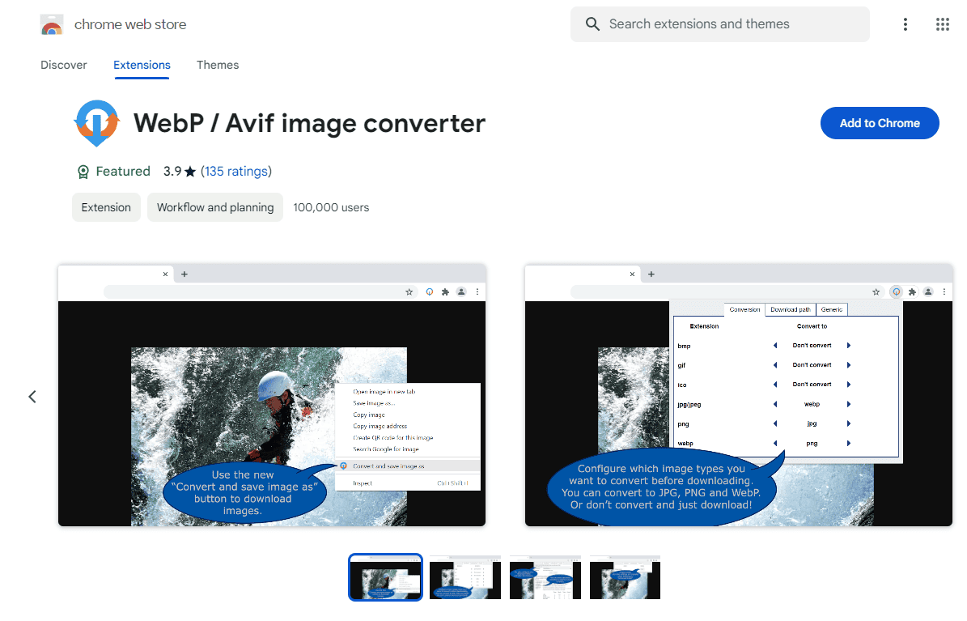Open the 135 ratings link
The image size is (967, 621).
(x=236, y=171)
